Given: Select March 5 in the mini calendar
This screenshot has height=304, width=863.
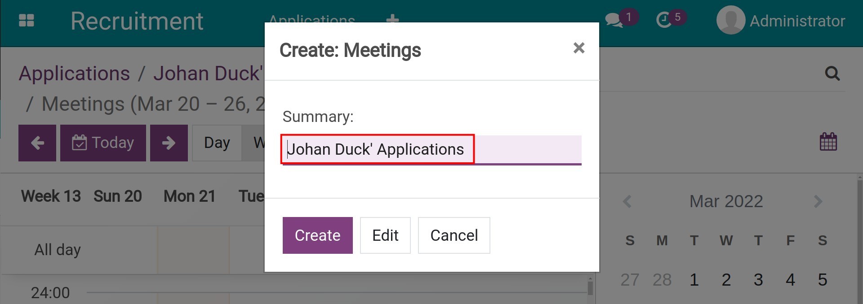Looking at the screenshot, I should tap(823, 279).
